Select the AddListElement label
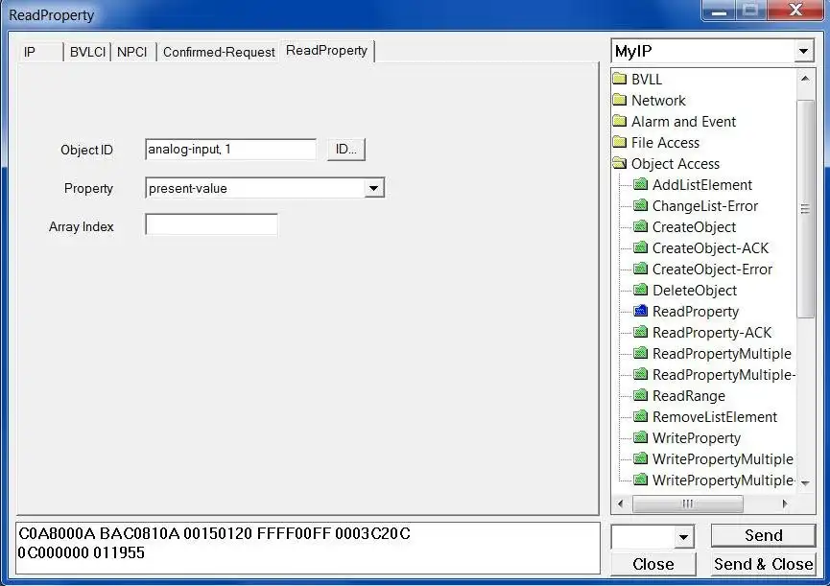The width and height of the screenshot is (830, 586). (x=701, y=184)
